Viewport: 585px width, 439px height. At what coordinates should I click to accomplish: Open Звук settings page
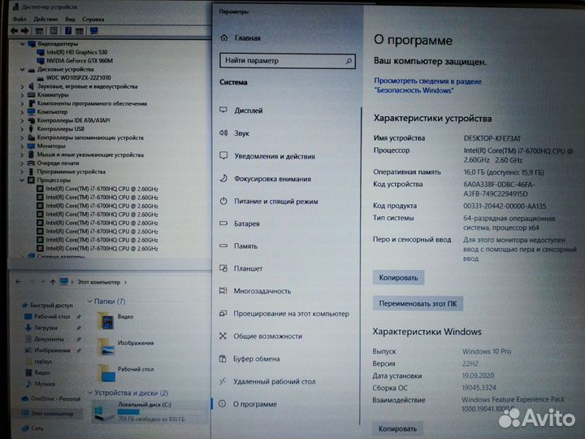(x=241, y=133)
